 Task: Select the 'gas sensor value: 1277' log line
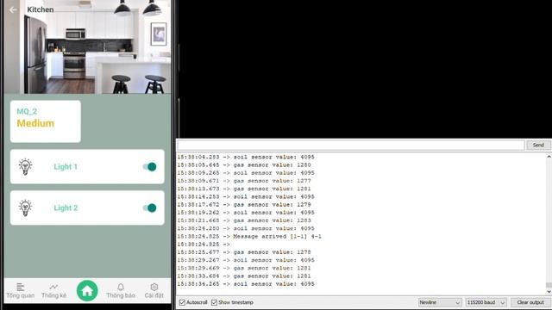244,181
